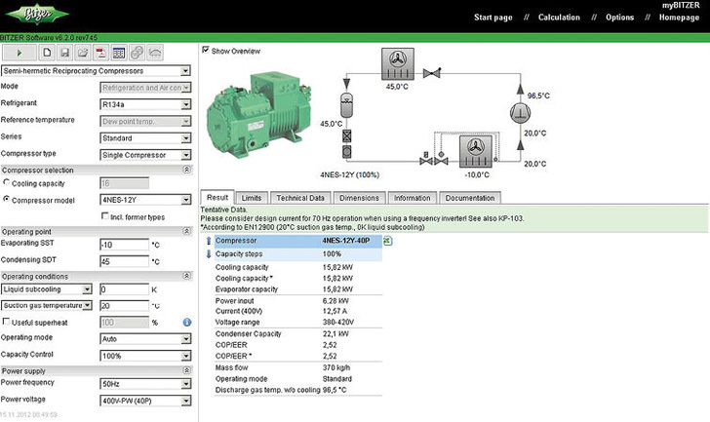The image size is (710, 422).
Task: Open table view icon in toolbar
Action: point(119,53)
